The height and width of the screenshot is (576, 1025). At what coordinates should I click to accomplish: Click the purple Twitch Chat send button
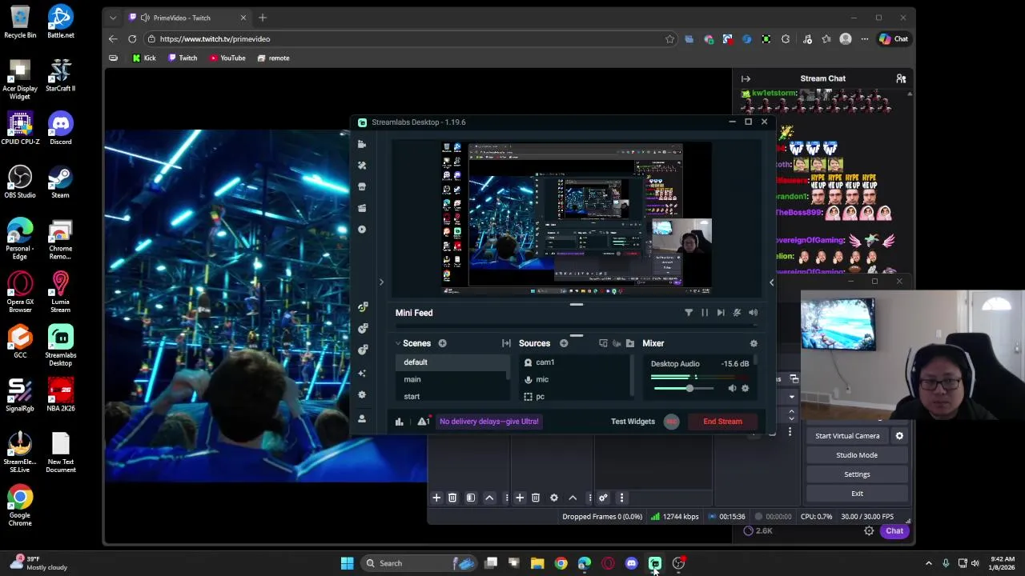click(894, 531)
